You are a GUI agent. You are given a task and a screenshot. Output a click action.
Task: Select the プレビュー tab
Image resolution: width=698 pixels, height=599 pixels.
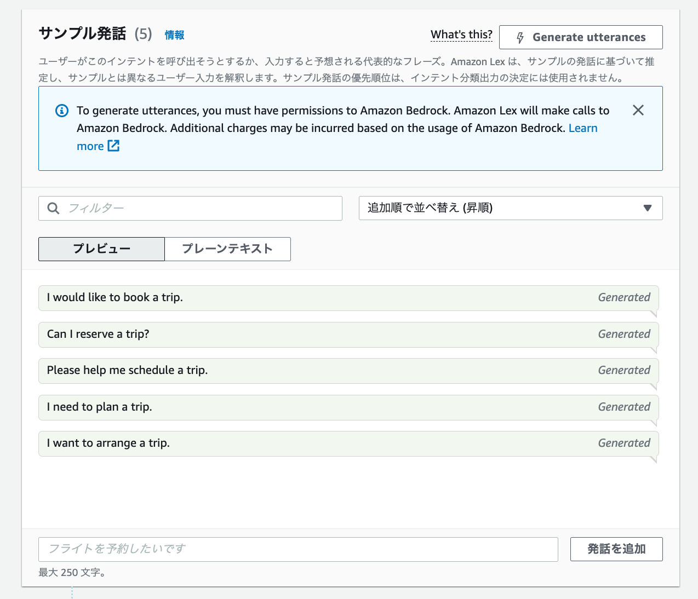(101, 249)
